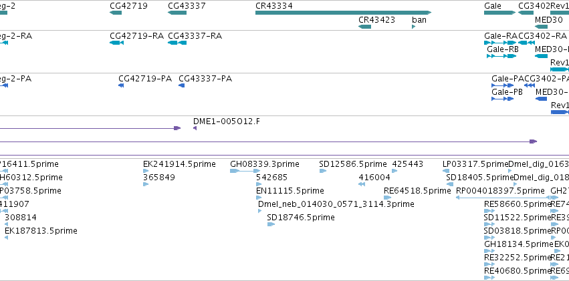
Task: Select the GH08339.3prime EST glyph
Action: 245,171
